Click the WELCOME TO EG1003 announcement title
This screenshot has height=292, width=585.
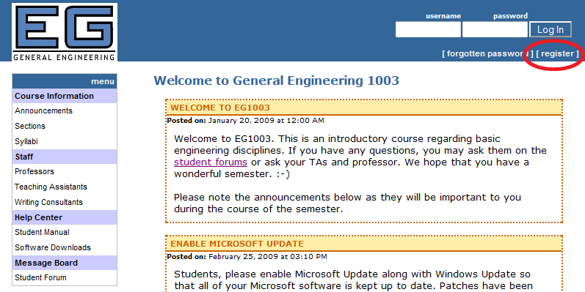click(220, 108)
